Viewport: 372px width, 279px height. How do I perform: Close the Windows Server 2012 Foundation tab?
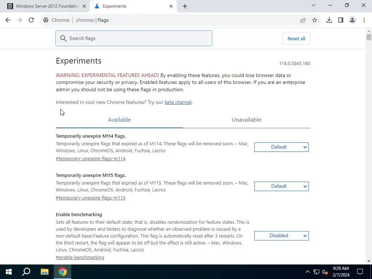(84, 6)
